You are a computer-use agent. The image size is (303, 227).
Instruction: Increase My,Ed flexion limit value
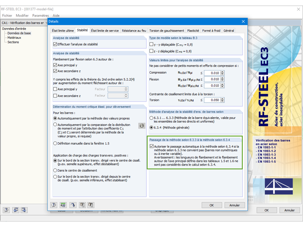[x=222, y=78]
